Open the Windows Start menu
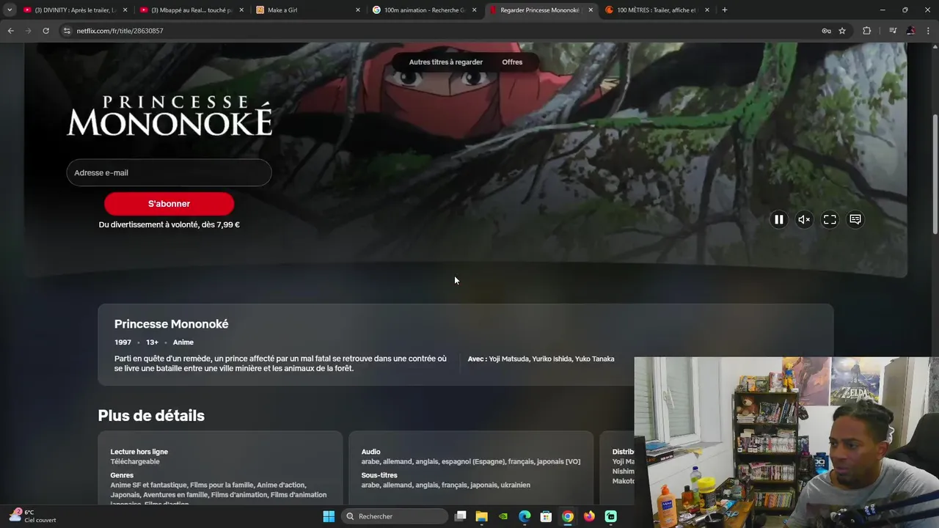 coord(329,516)
